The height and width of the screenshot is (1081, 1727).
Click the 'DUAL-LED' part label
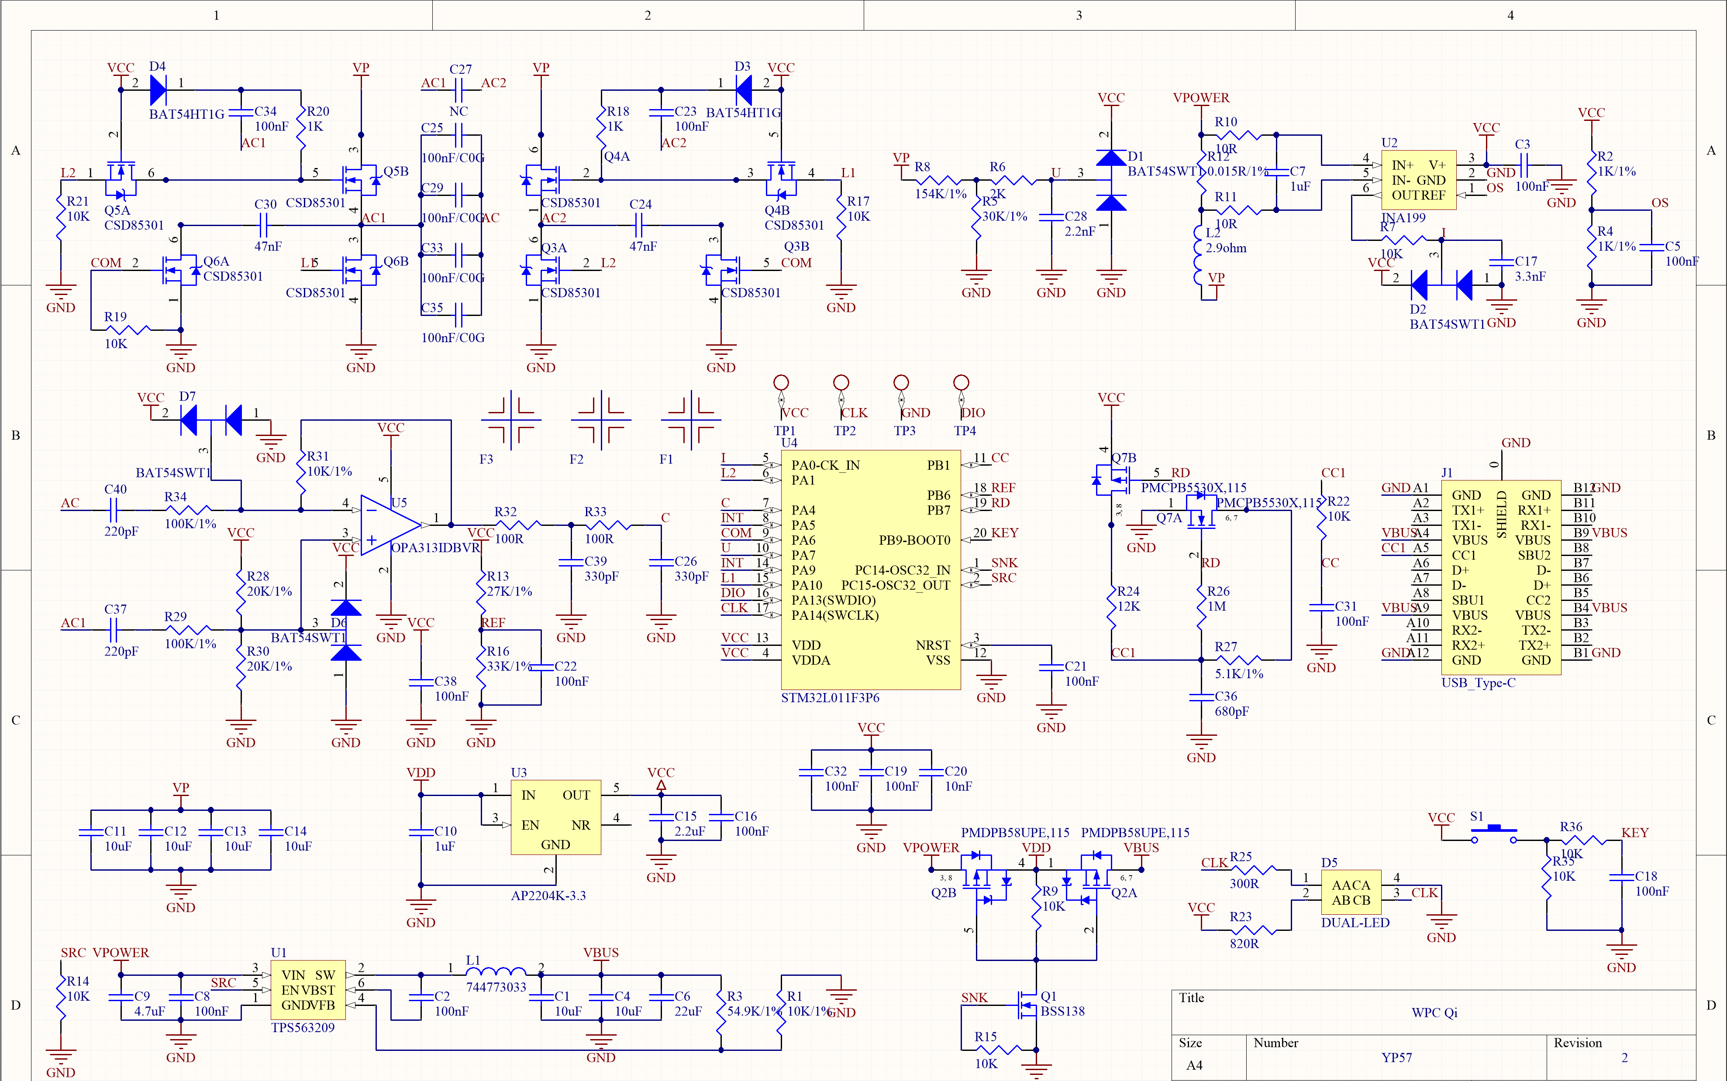(x=1355, y=923)
